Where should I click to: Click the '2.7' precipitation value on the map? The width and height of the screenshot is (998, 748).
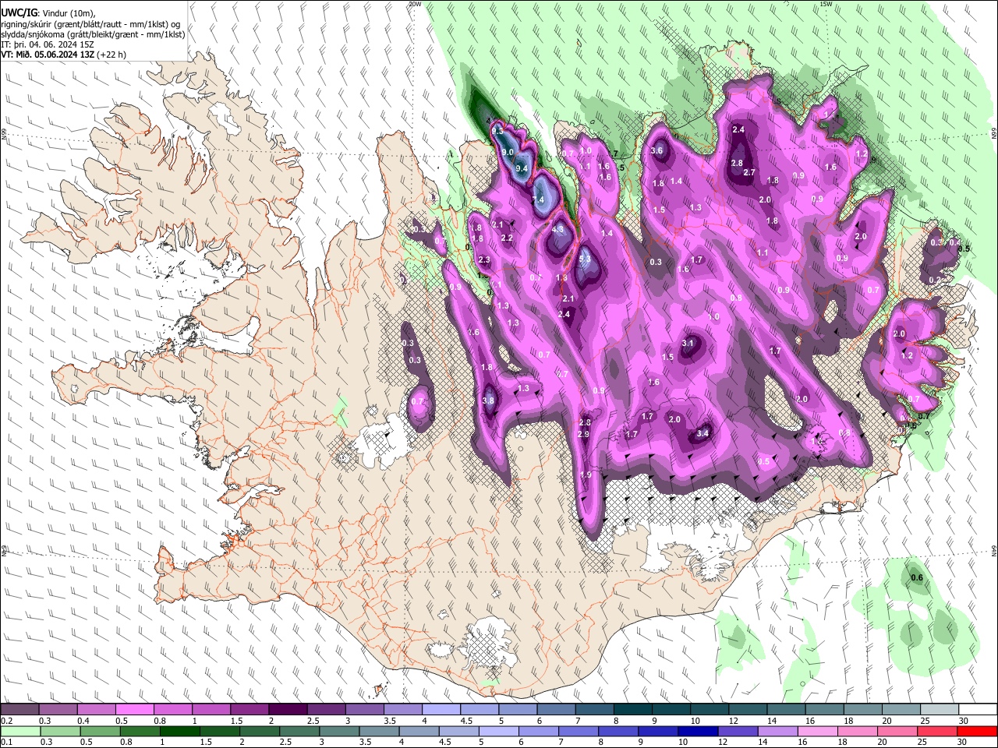[x=749, y=172]
